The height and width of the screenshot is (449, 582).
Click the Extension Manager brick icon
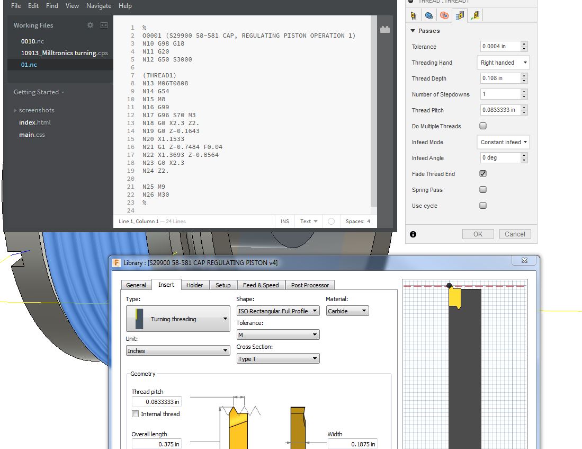[x=385, y=30]
